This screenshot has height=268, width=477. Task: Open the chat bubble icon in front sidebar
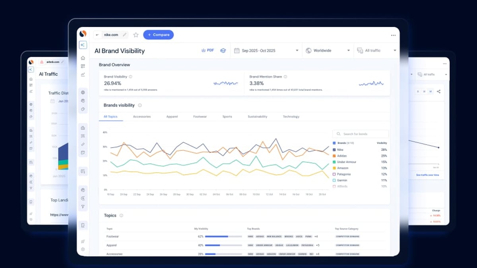click(x=83, y=152)
